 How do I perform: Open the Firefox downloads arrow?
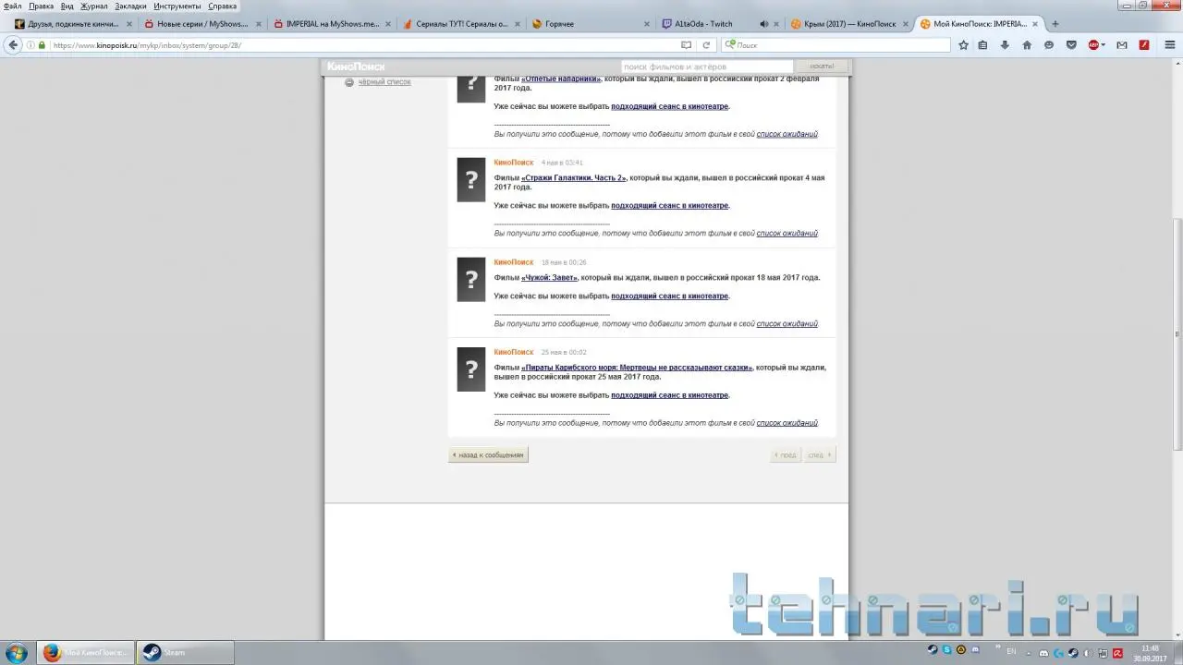pos(1005,44)
